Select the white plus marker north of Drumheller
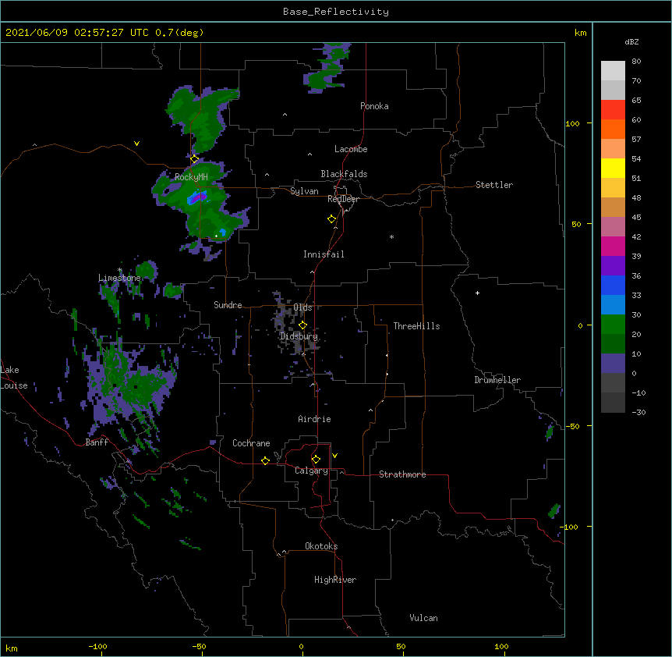Viewport: 672px width, 657px height. 477,293
